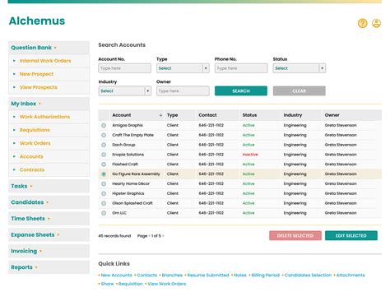Collapse the My Inbox section
Viewport: 390px width, 301px height.
point(49,104)
